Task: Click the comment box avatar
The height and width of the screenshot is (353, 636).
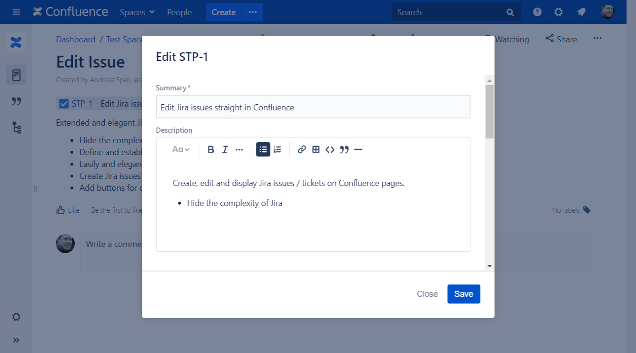Action: point(65,243)
